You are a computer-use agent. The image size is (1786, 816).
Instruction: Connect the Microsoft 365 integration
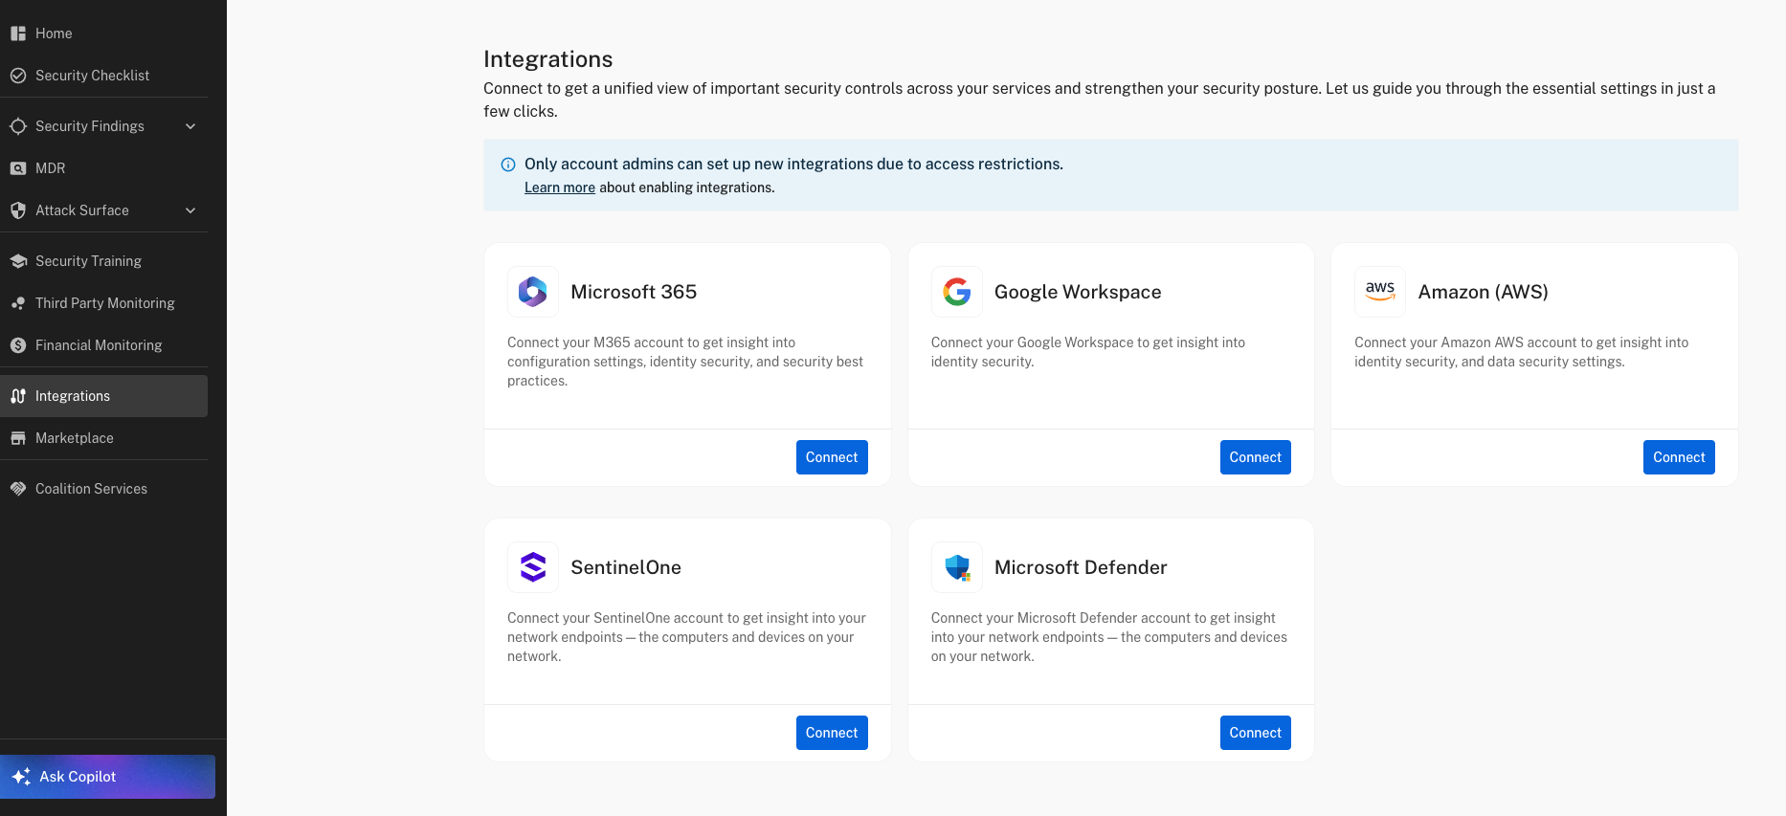831,457
